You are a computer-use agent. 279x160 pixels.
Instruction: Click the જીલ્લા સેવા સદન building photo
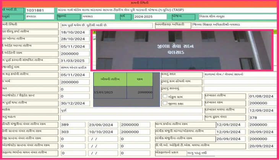click(183, 50)
